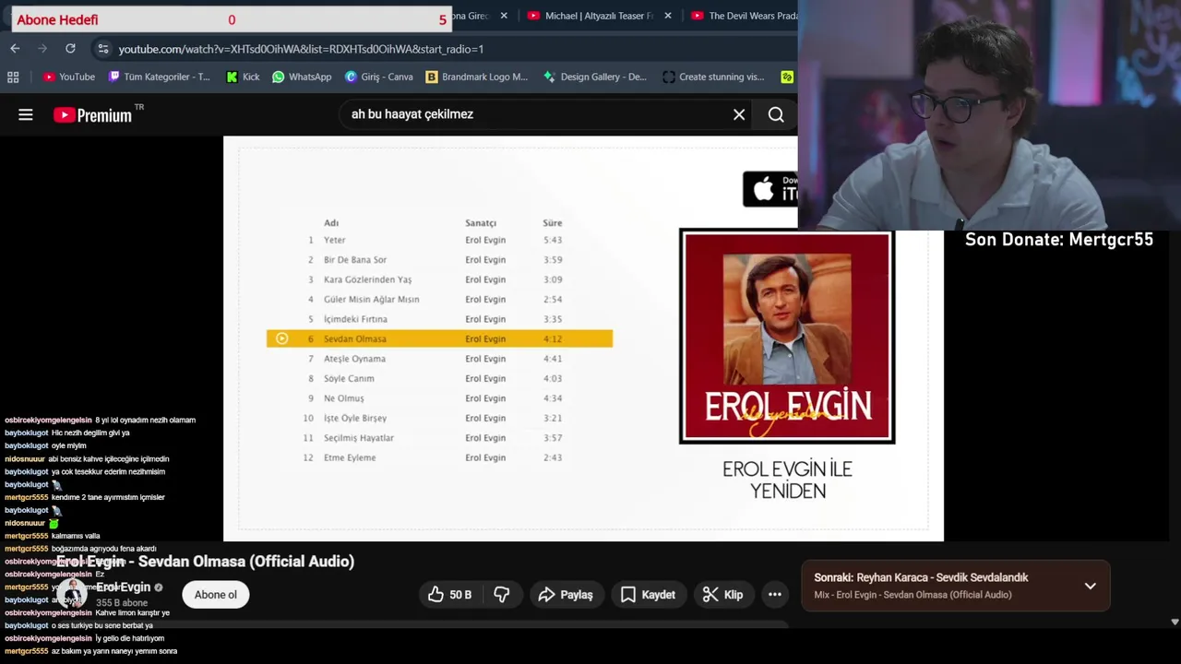Open the WhatsApp bookmark
1181x664 pixels.
(302, 77)
